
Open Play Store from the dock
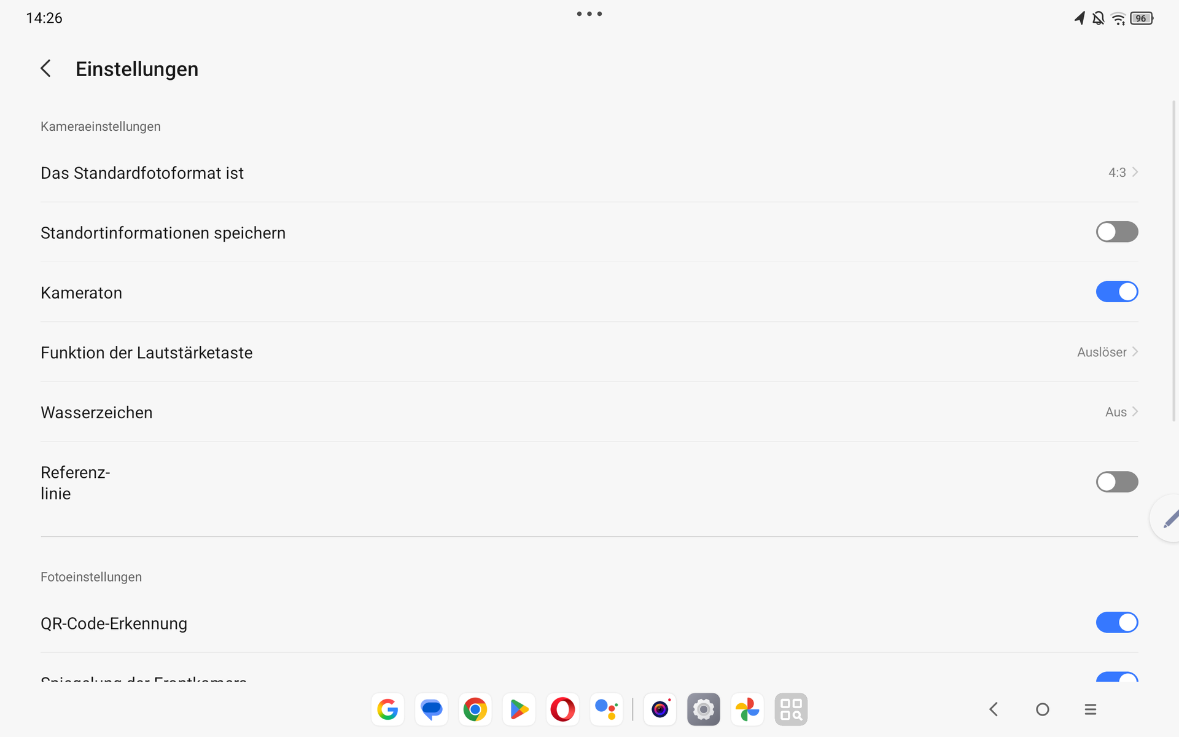(x=519, y=709)
